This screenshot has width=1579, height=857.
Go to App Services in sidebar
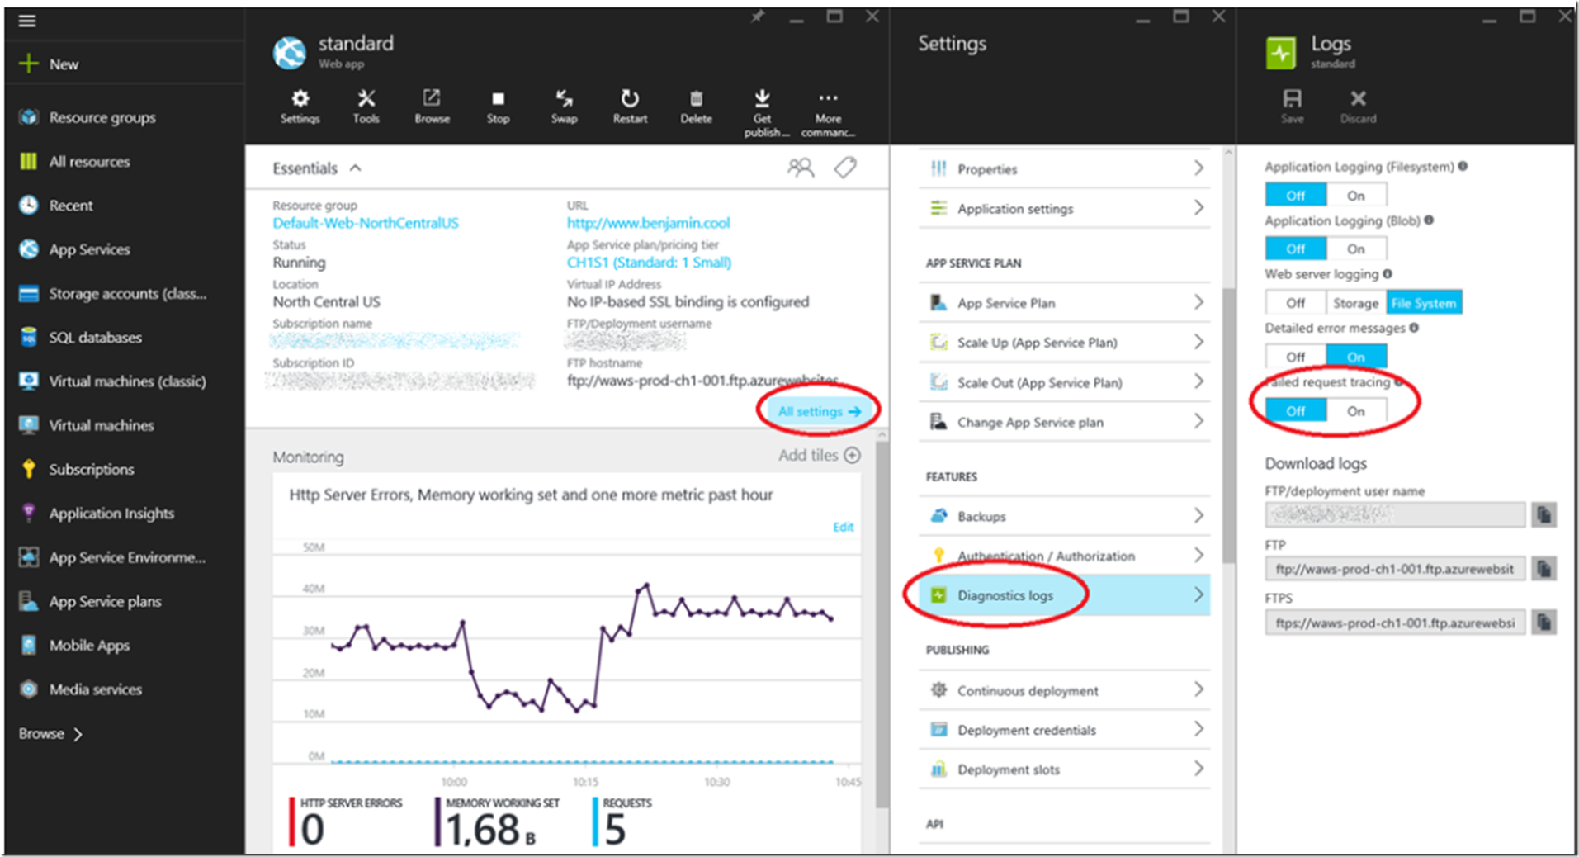click(89, 249)
